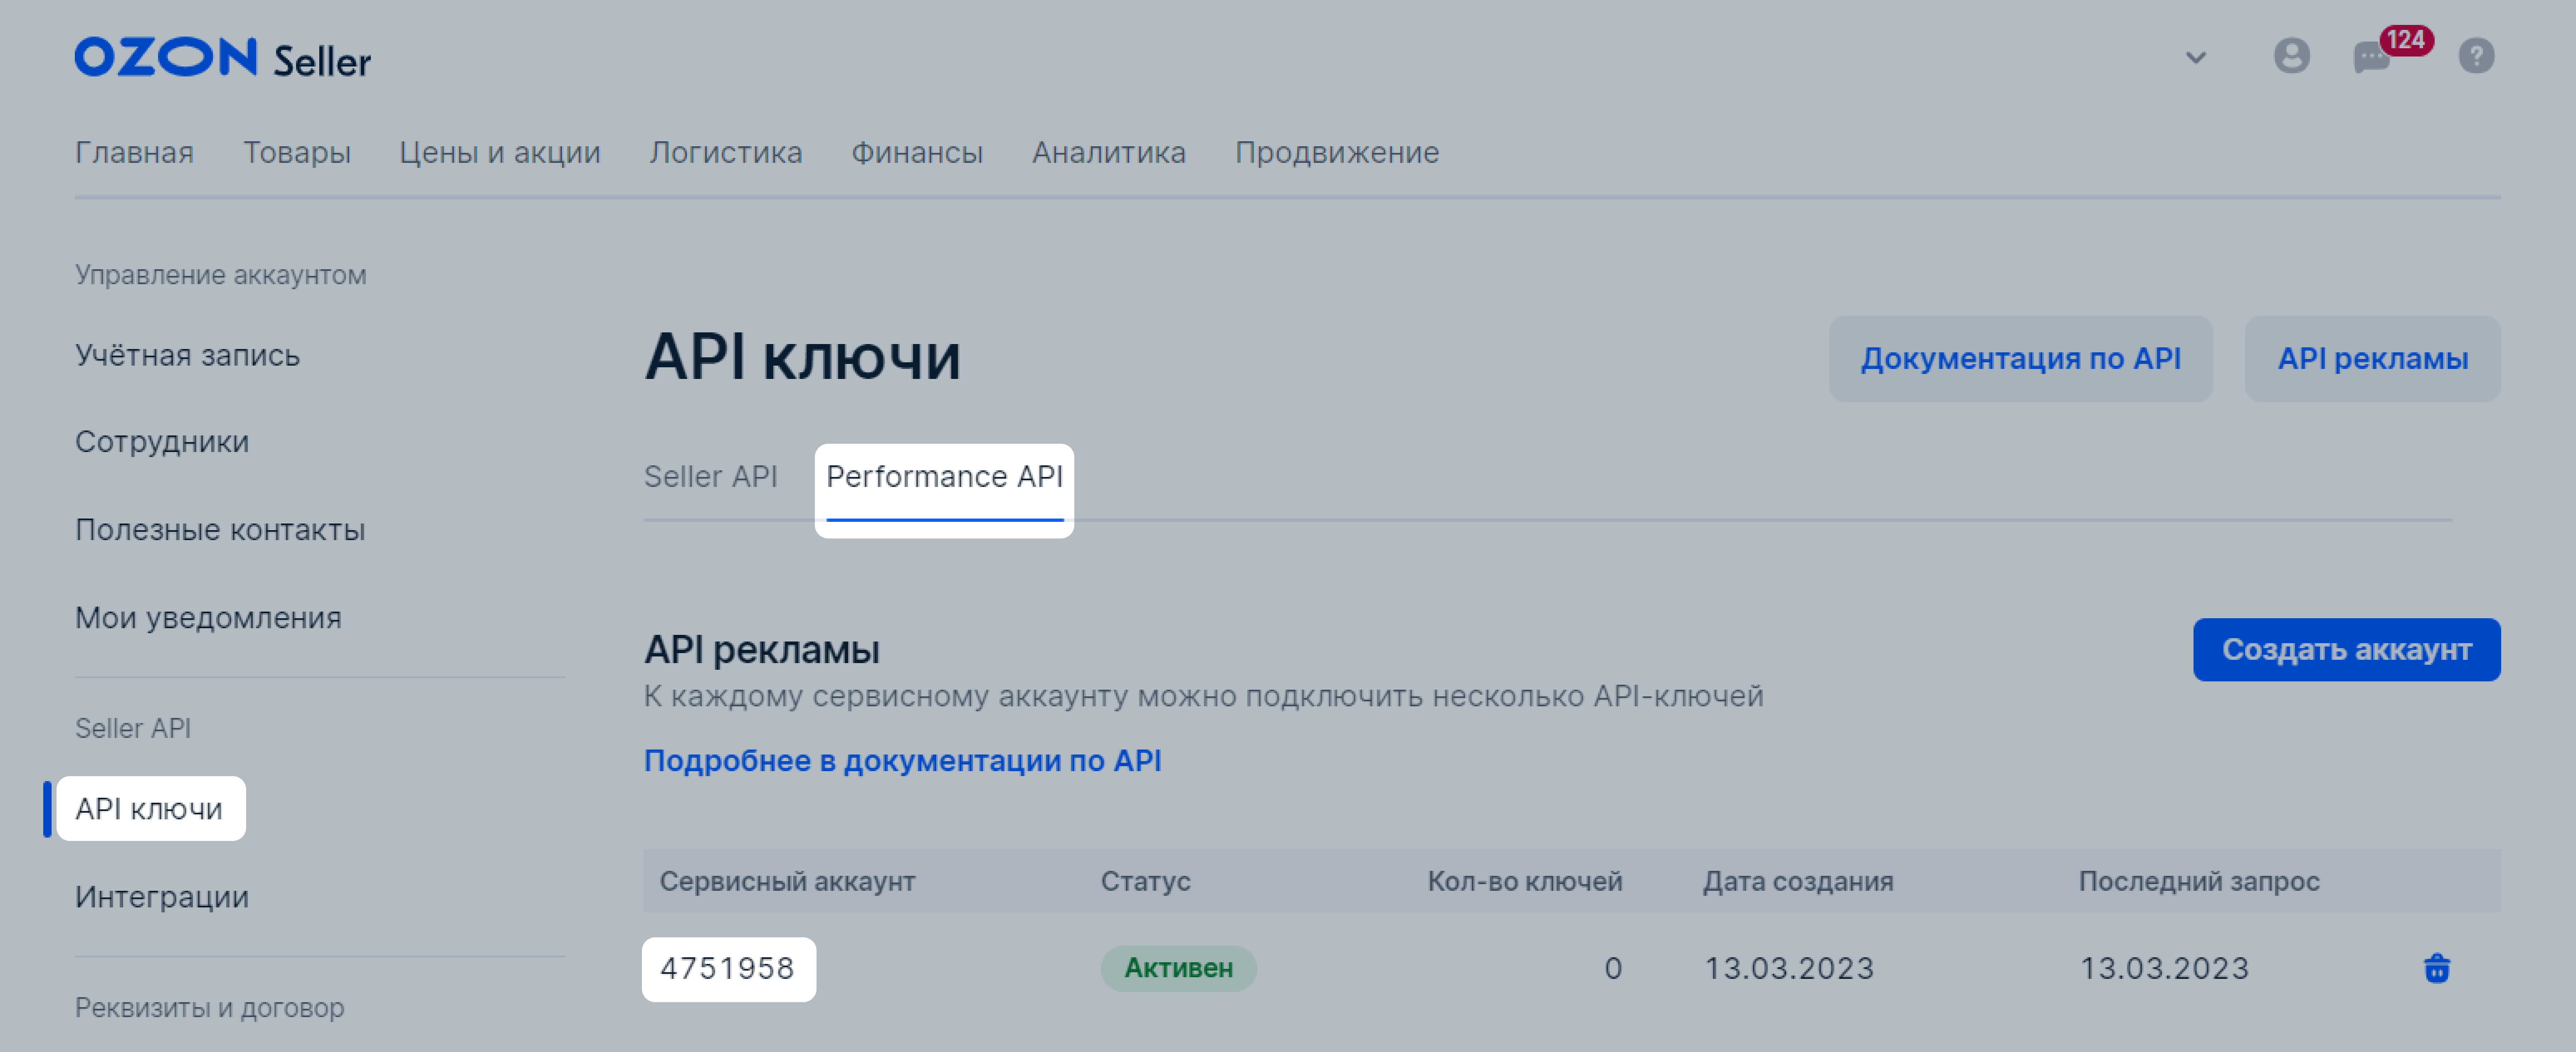This screenshot has width=2576, height=1052.
Task: Click the Кол-во ключей column header
Action: pyautogui.click(x=1524, y=881)
